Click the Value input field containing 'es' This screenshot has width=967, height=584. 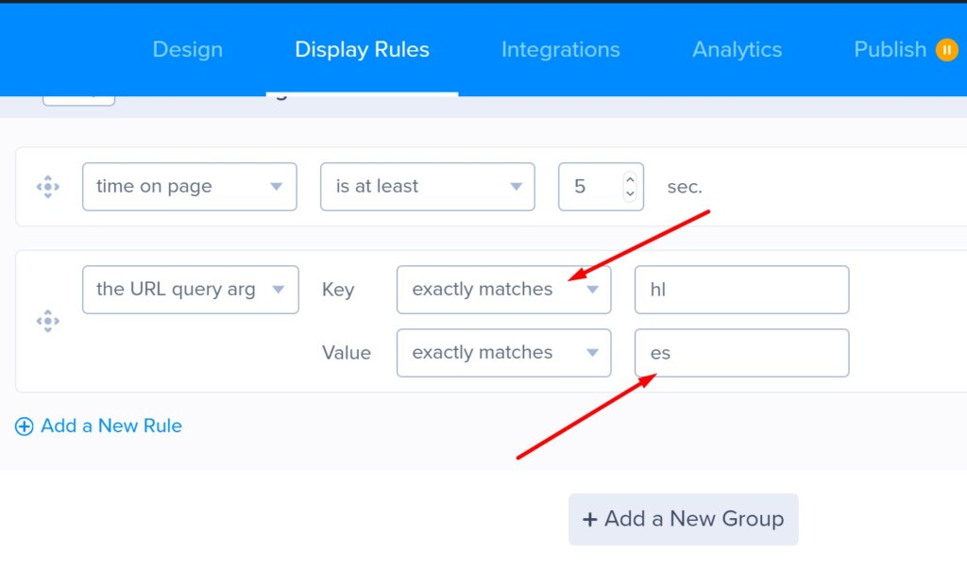[x=741, y=353]
